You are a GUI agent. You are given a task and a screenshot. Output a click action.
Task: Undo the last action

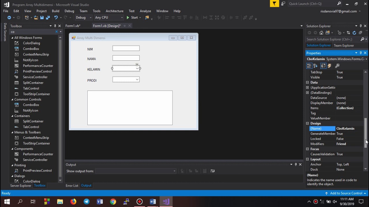click(56, 18)
